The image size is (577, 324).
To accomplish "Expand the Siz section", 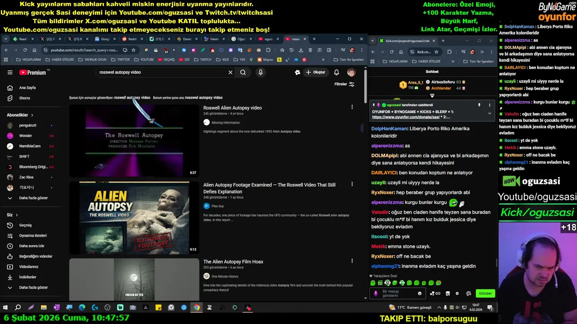I will coord(12,215).
